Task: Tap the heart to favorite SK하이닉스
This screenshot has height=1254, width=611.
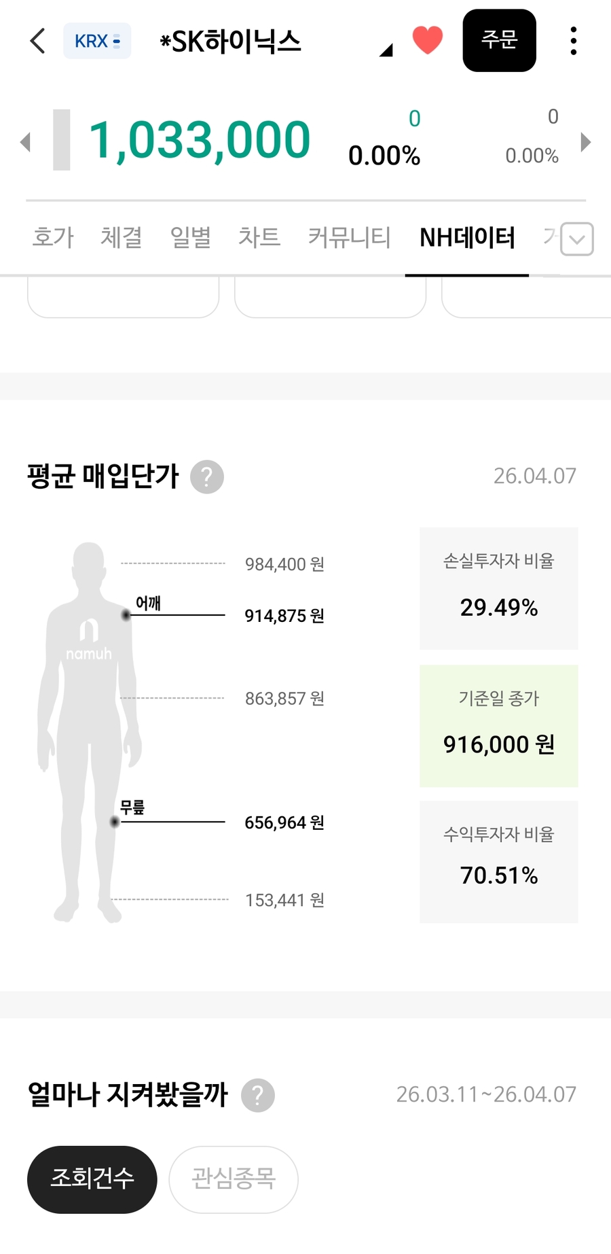Action: pyautogui.click(x=427, y=41)
